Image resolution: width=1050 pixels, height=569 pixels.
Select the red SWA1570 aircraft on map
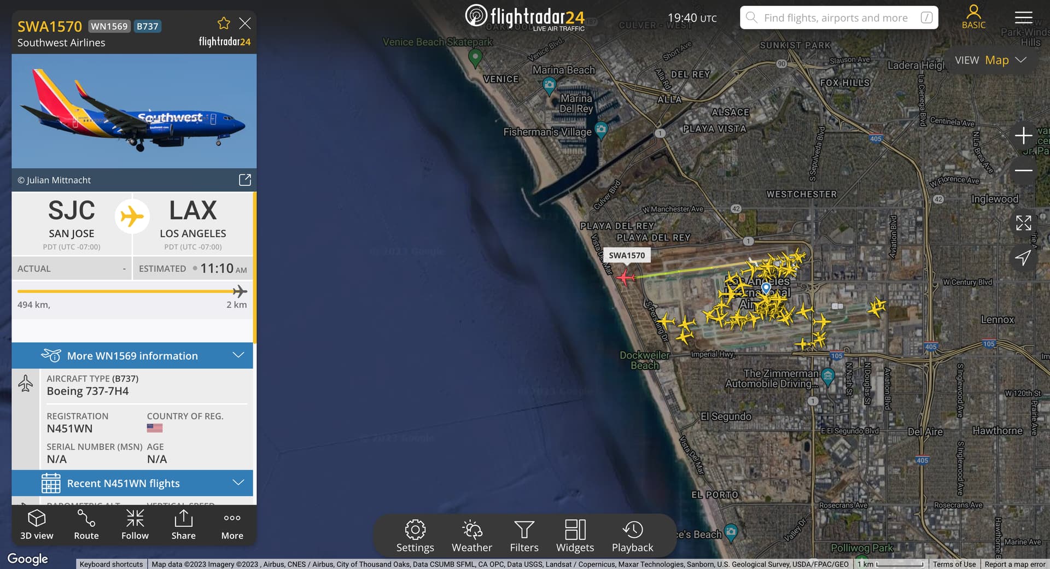(x=625, y=278)
